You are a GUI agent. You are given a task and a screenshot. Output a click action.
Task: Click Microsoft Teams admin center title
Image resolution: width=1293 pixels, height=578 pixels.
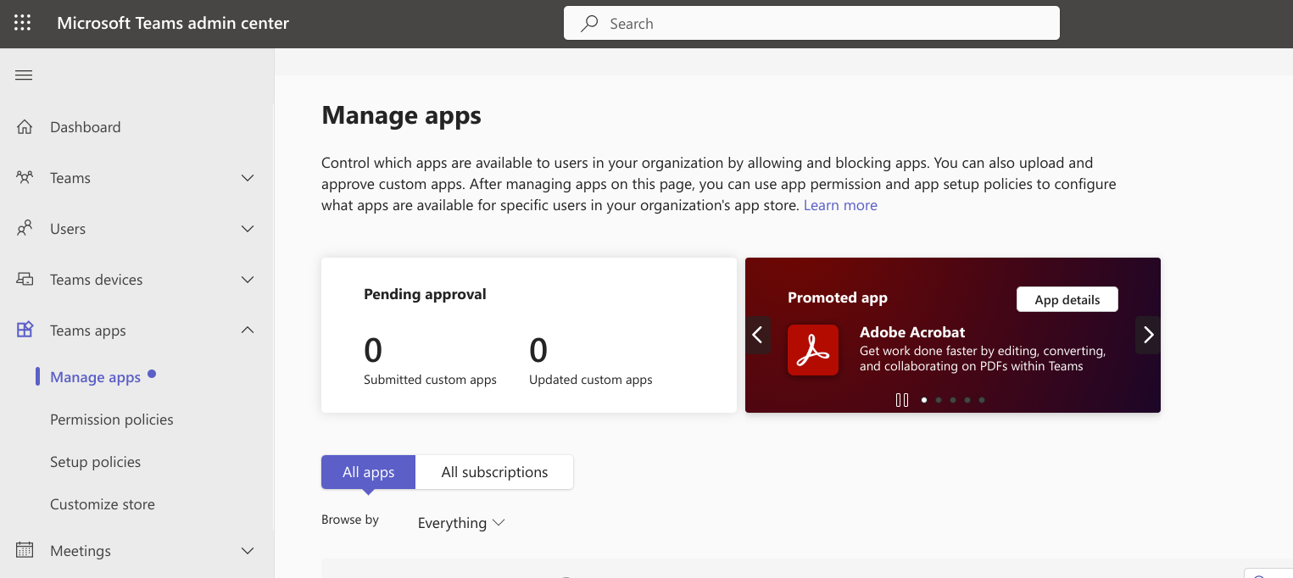click(x=173, y=23)
